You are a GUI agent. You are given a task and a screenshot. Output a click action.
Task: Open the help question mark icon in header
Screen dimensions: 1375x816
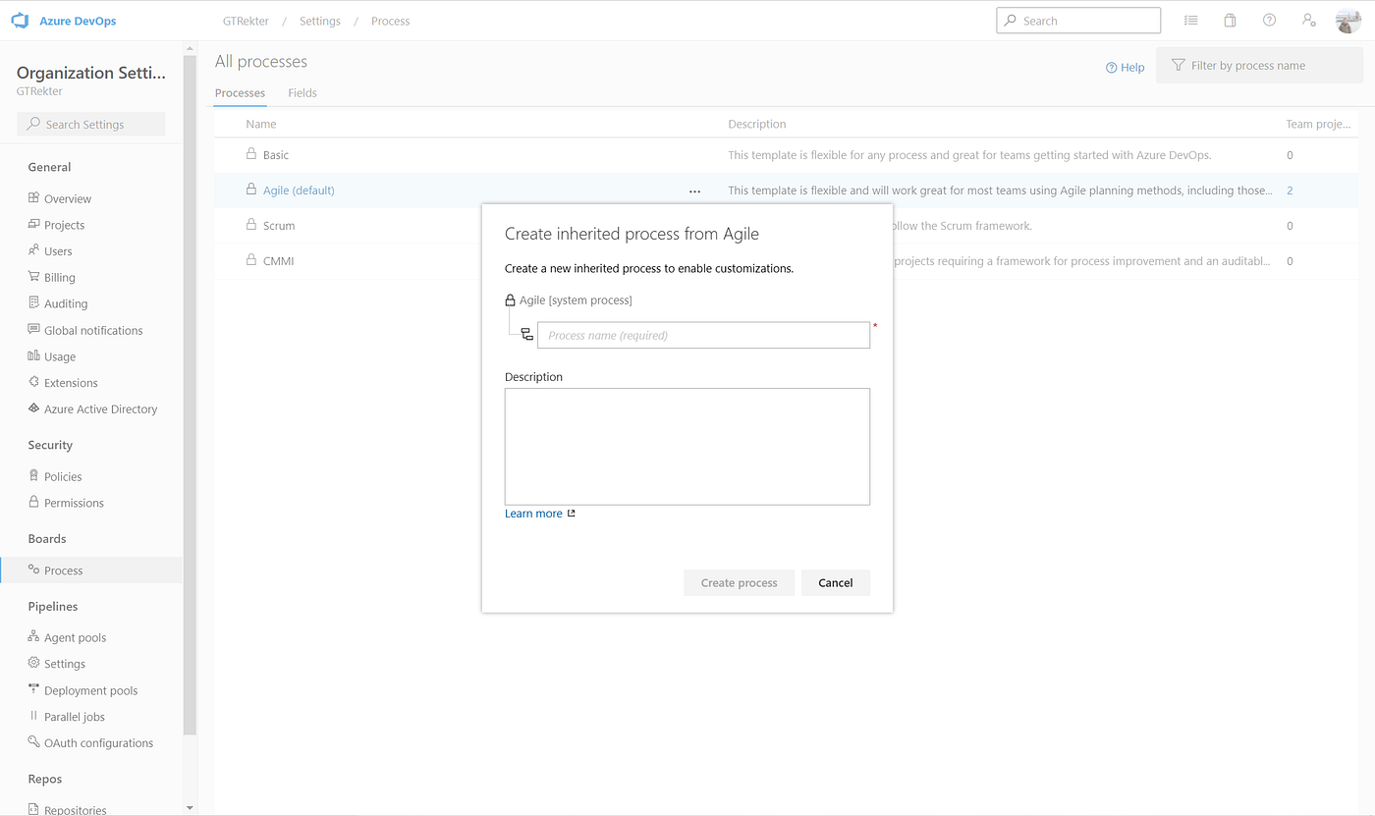point(1269,20)
